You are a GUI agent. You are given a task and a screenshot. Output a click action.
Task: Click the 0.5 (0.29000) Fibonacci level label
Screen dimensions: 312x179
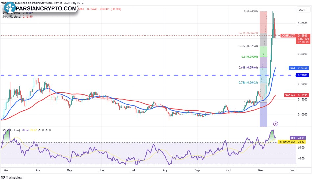[250, 57]
